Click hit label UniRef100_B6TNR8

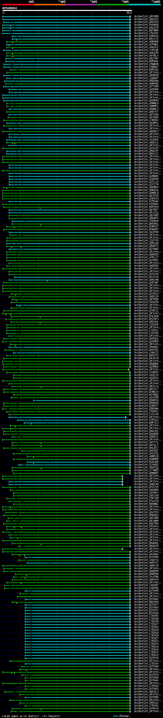(146, 30)
